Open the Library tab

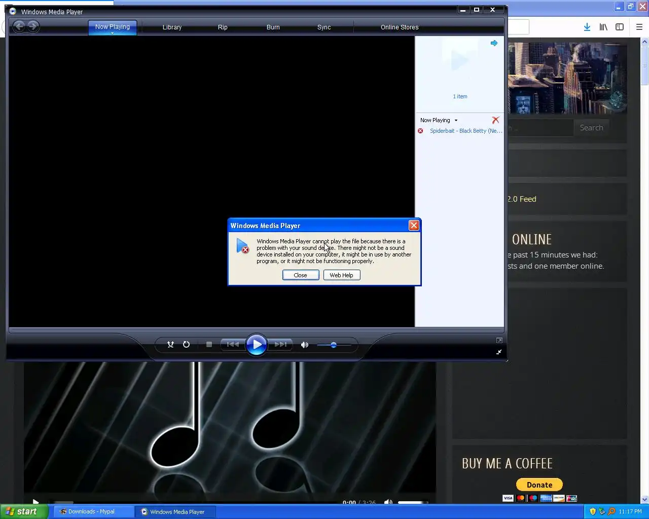coord(172,27)
